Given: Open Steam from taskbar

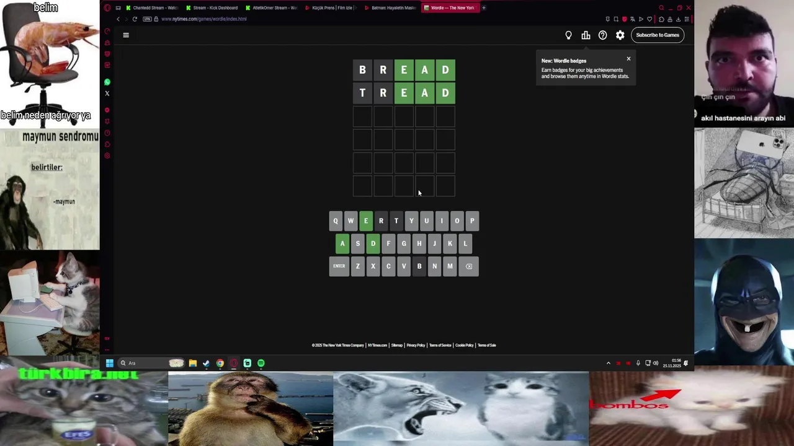Looking at the screenshot, I should coord(207,363).
